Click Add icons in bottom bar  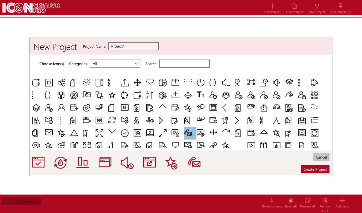342,203
